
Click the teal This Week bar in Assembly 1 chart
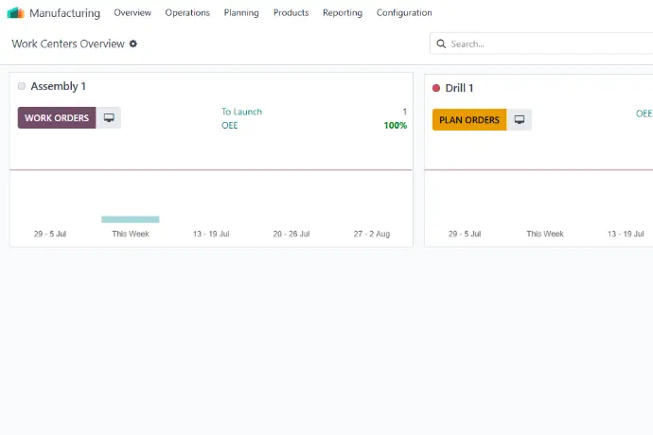coord(131,219)
